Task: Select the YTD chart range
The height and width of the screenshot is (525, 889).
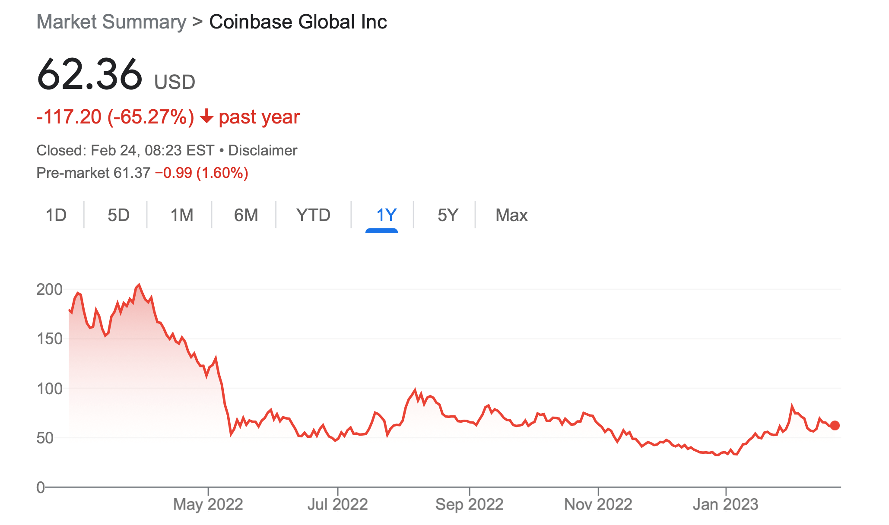Action: click(x=313, y=215)
